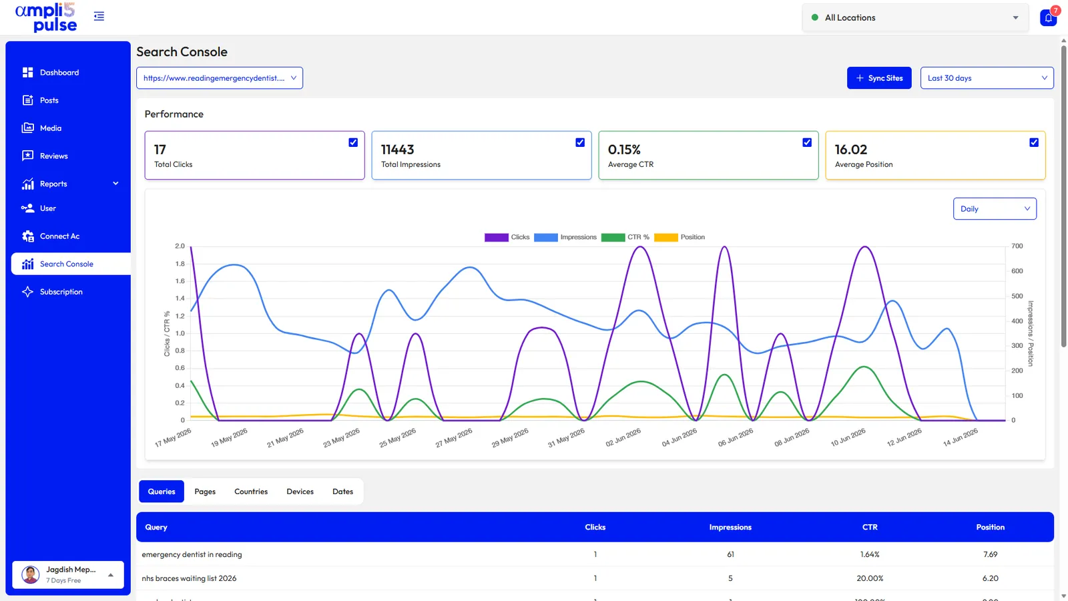1068x601 pixels.
Task: Click the ampli5 pulse logo
Action: click(46, 17)
